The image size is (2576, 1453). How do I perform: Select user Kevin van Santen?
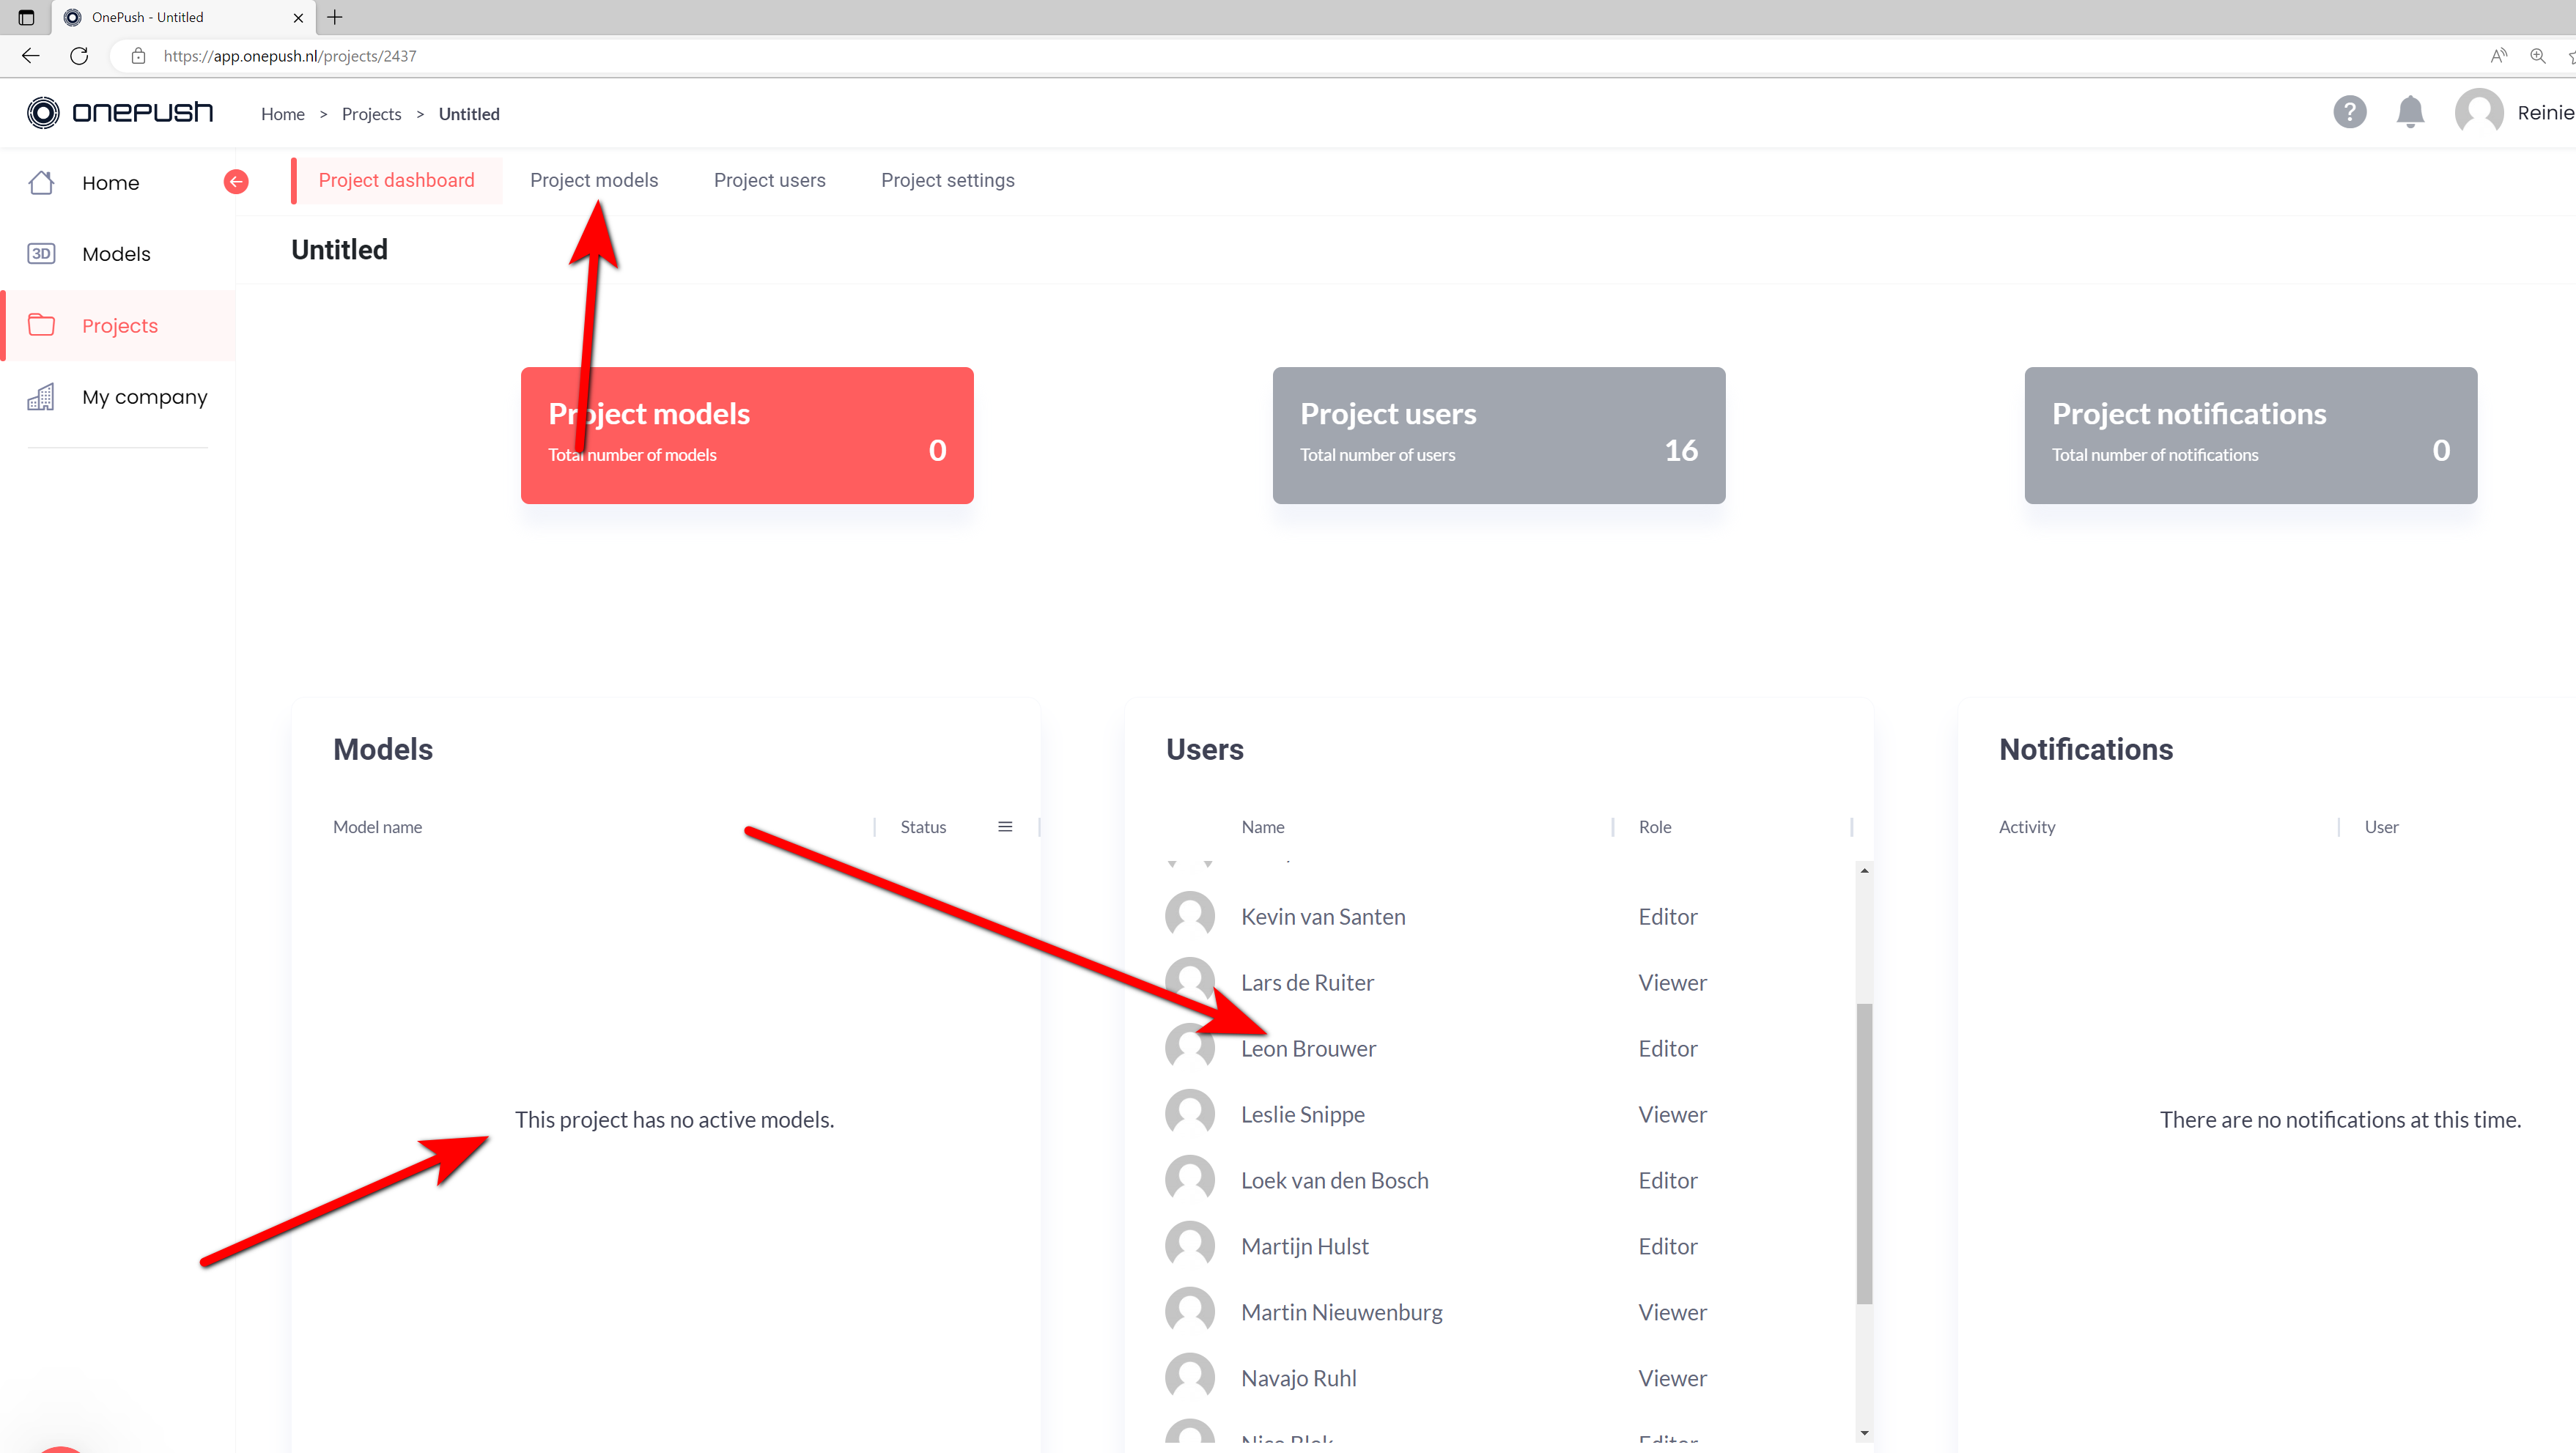coord(1323,916)
